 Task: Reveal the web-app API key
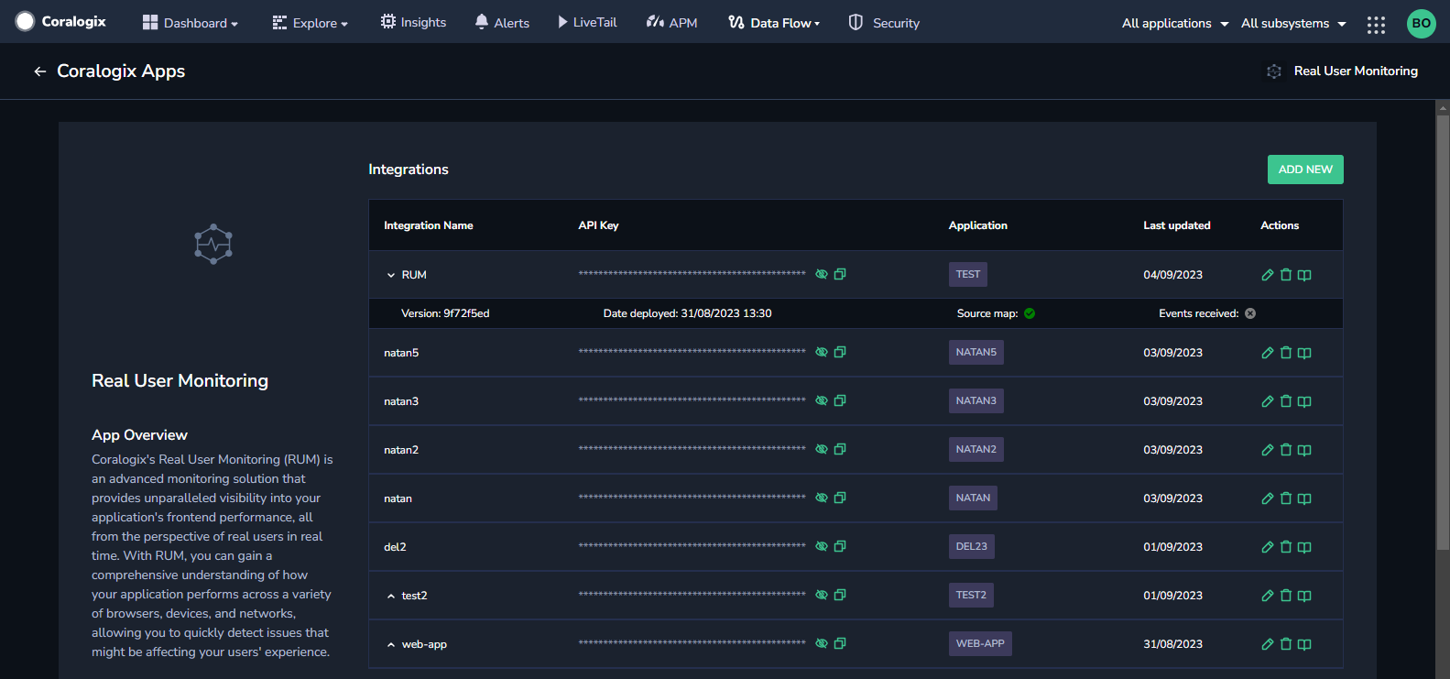[822, 643]
